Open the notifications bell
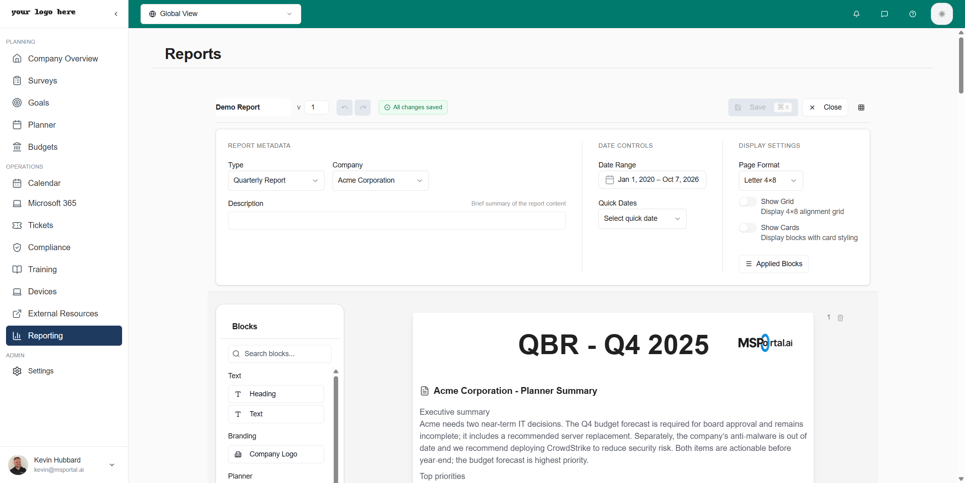The image size is (965, 483). 856,14
